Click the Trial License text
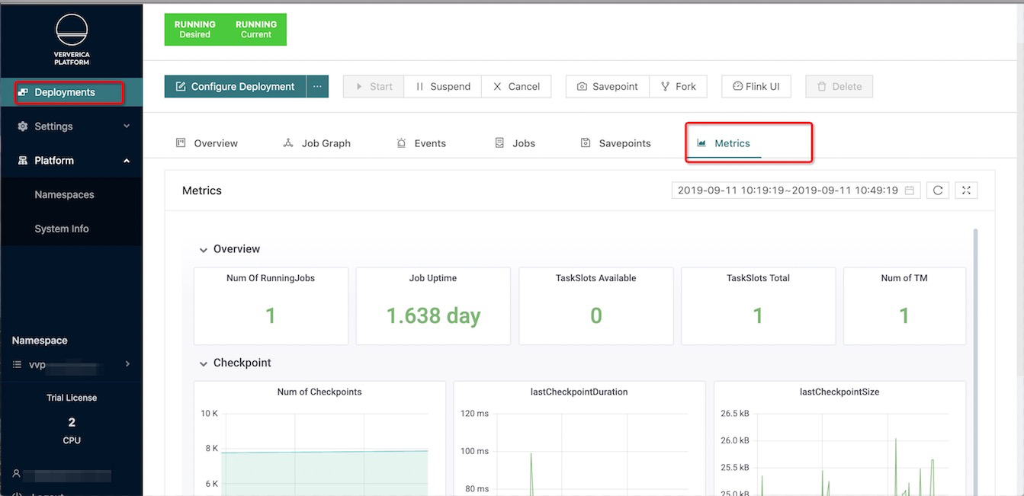1024x496 pixels. [72, 398]
